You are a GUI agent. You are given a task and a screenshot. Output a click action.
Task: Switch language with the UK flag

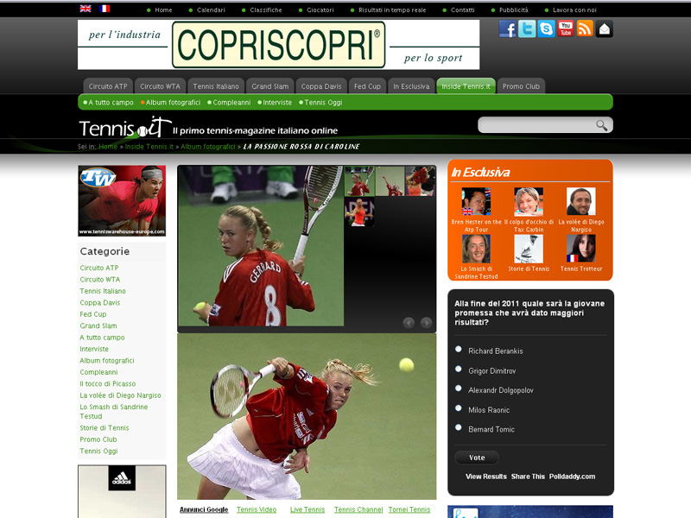[x=86, y=9]
